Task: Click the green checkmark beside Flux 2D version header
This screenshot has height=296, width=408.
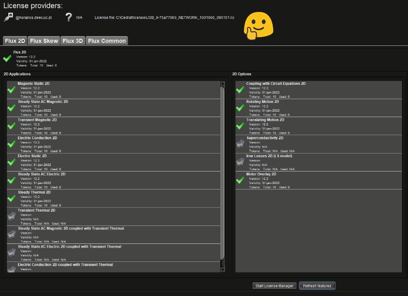Action: click(7, 58)
